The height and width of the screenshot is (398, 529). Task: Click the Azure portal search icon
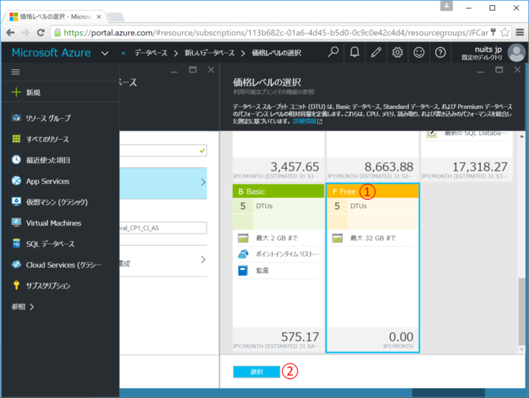pyautogui.click(x=333, y=52)
